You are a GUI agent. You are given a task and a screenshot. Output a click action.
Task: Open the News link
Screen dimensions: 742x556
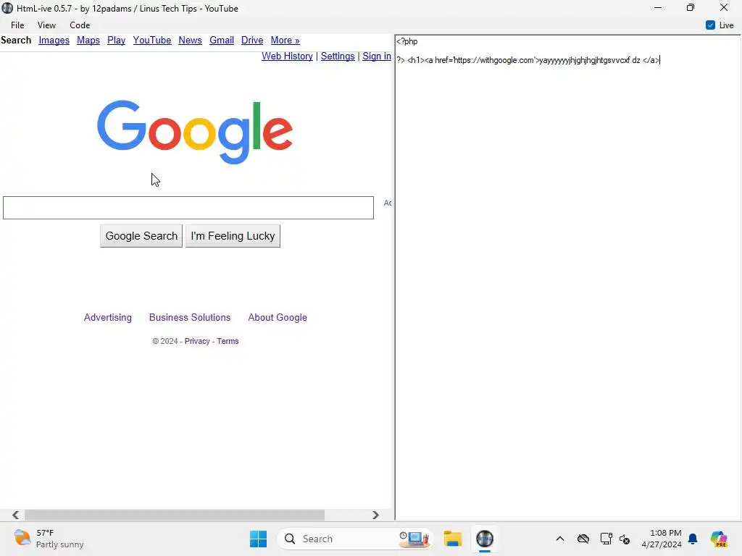click(191, 41)
